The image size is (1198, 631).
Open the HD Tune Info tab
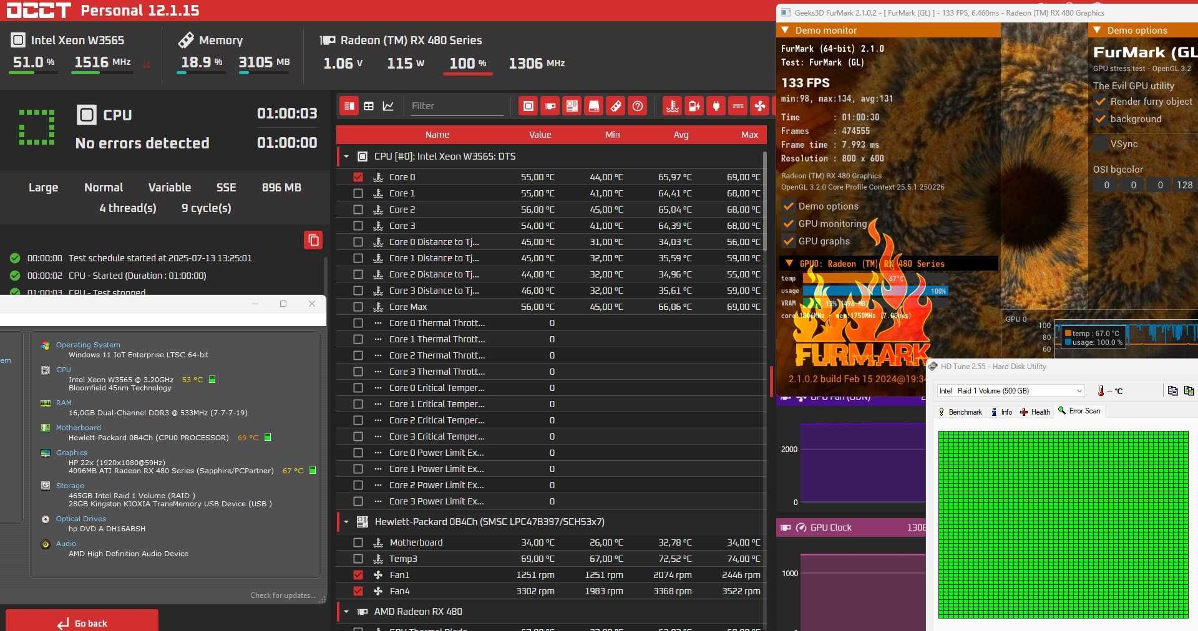coord(1001,412)
